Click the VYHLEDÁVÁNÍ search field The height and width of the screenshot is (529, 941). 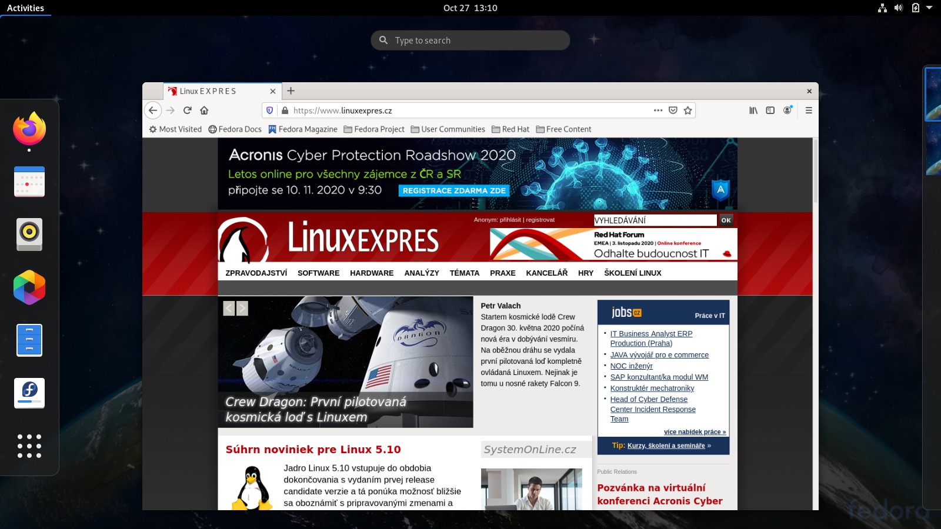click(x=655, y=220)
